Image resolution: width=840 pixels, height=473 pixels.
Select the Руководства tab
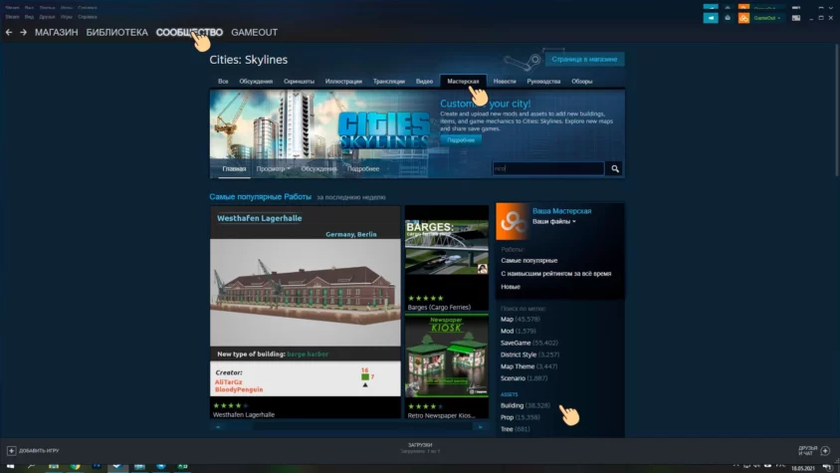click(x=543, y=82)
